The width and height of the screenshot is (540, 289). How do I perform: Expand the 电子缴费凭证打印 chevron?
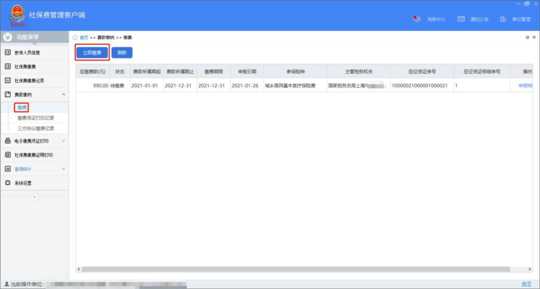tap(63, 141)
